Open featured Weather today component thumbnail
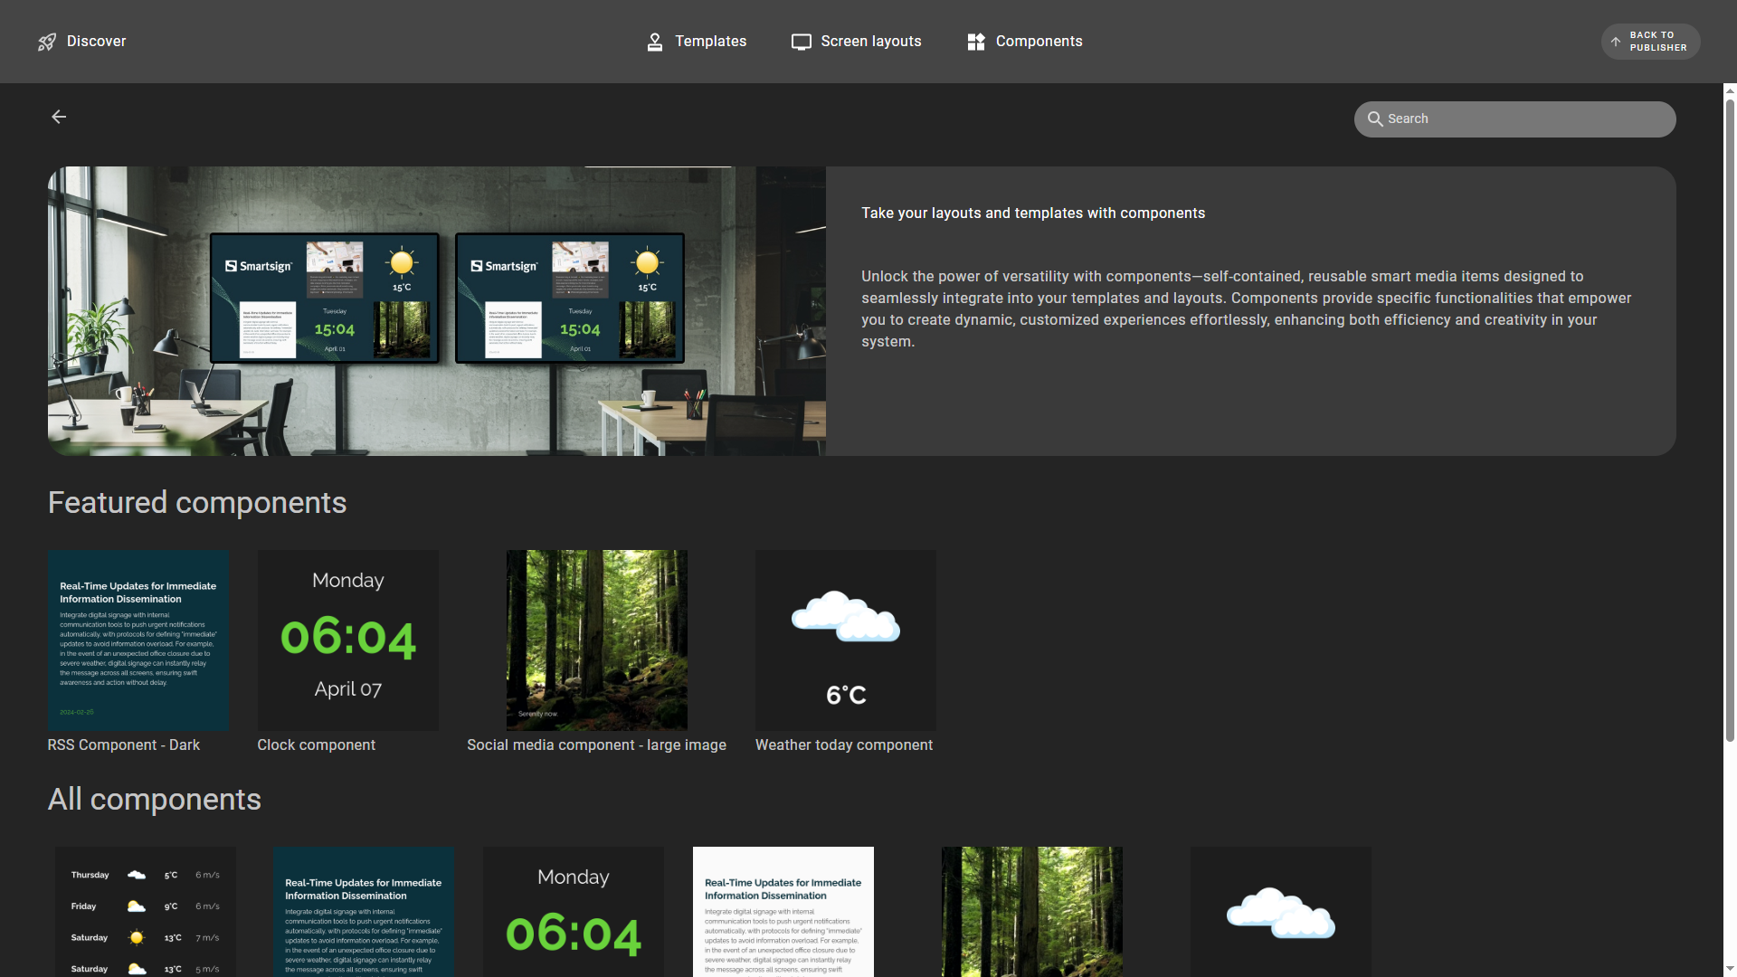Image resolution: width=1737 pixels, height=977 pixels. click(x=846, y=640)
